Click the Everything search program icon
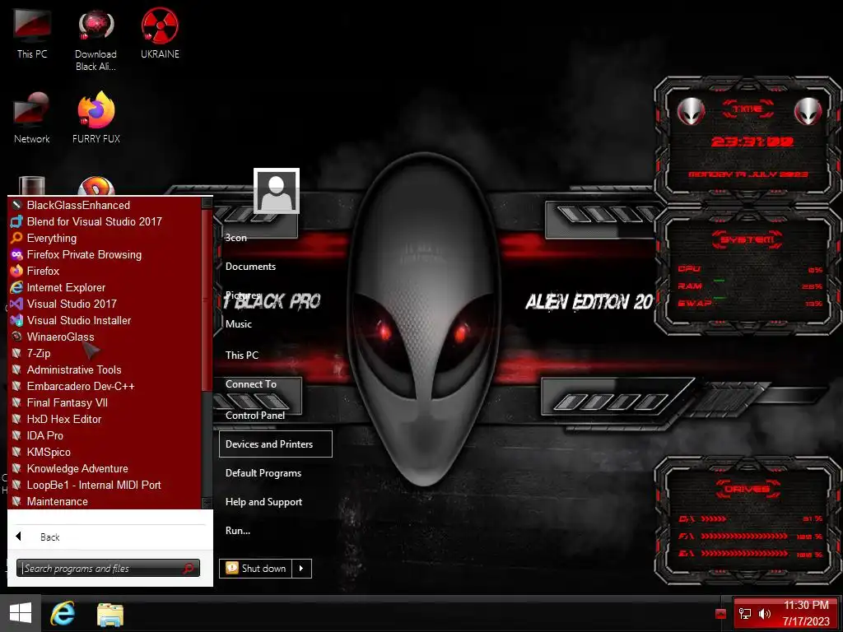This screenshot has height=632, width=843. point(16,238)
